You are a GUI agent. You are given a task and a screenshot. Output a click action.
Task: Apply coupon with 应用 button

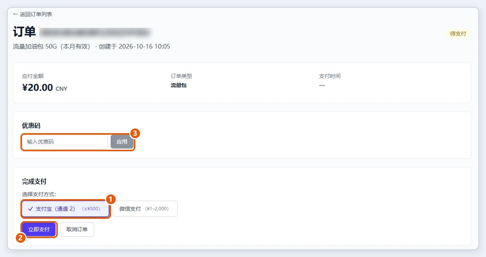pos(122,142)
